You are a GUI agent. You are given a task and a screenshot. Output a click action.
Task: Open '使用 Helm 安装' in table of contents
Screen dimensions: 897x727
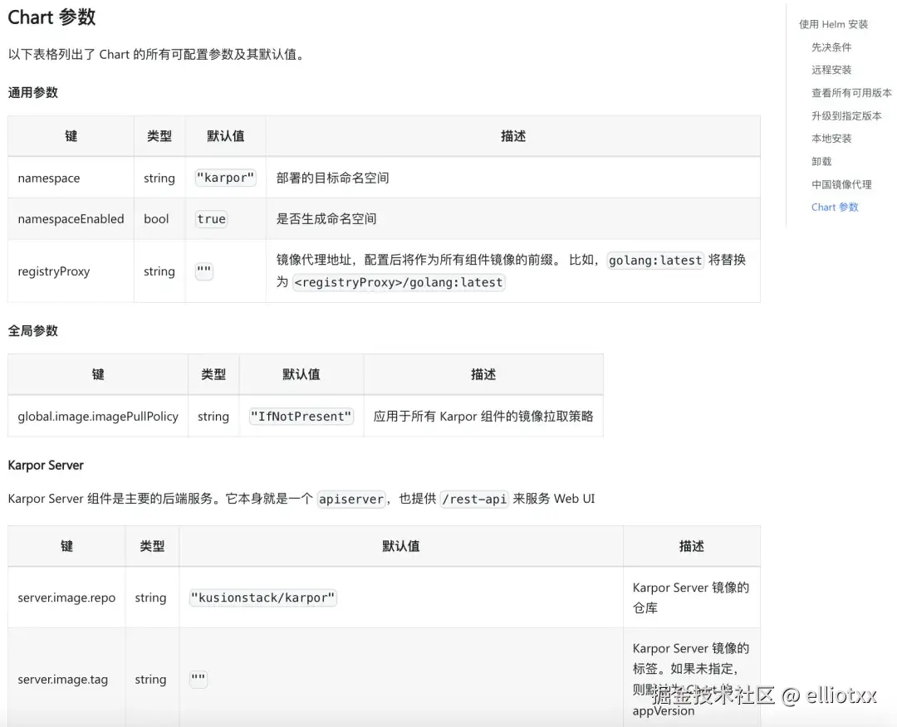pyautogui.click(x=833, y=24)
